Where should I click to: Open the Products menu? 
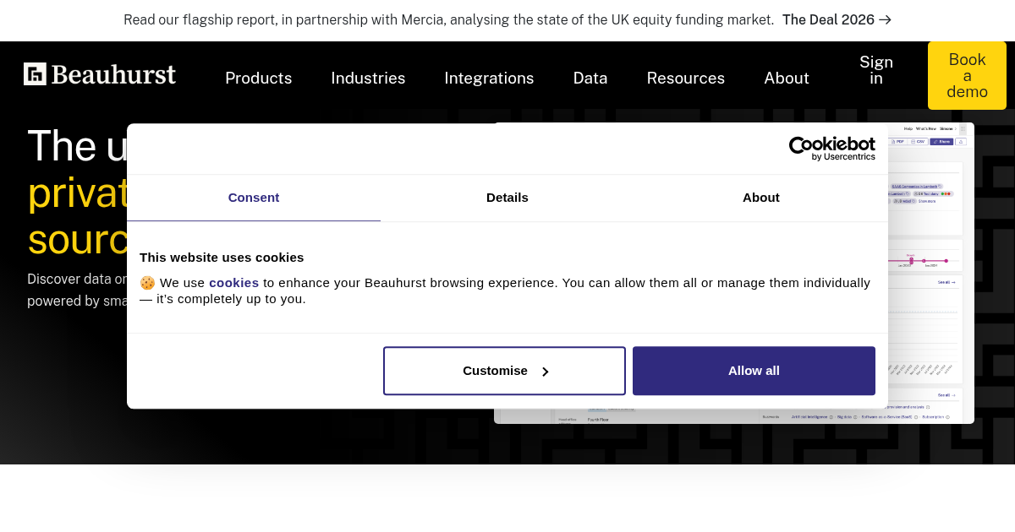(258, 78)
